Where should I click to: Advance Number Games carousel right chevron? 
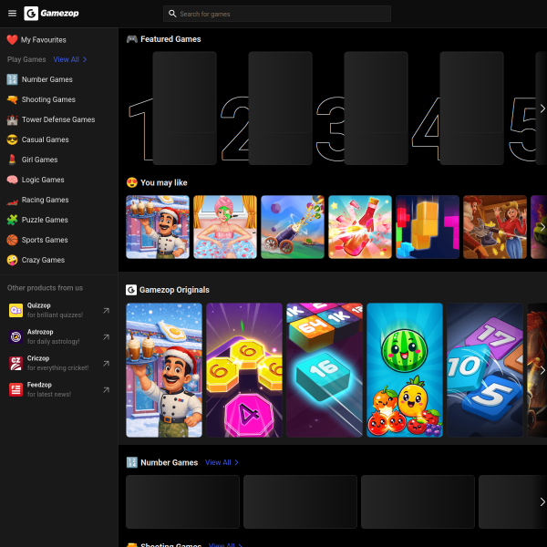[x=542, y=502]
